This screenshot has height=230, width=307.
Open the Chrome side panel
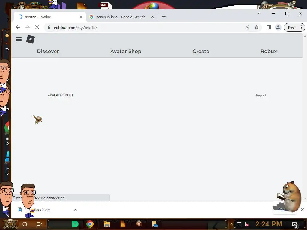(269, 28)
